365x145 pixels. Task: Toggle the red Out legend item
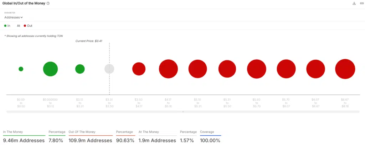28,26
